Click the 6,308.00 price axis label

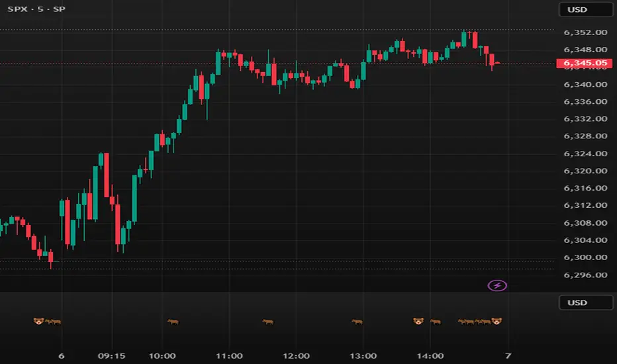[x=585, y=223]
